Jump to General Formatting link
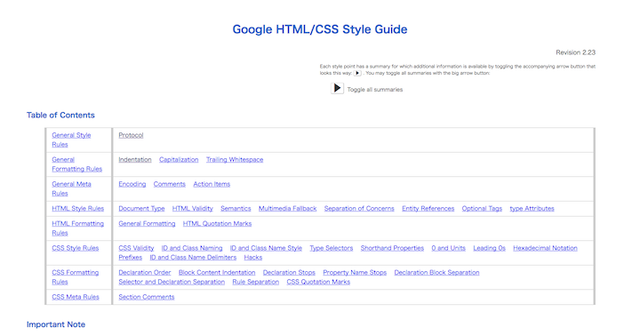The image size is (640, 336). [147, 224]
